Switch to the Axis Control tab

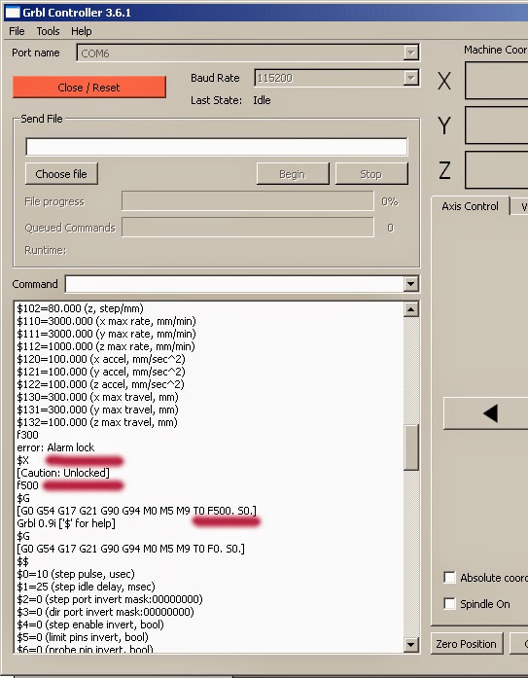pos(470,206)
